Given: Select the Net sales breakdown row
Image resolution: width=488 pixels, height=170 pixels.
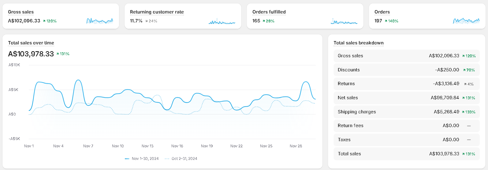Looking at the screenshot, I should [x=406, y=98].
